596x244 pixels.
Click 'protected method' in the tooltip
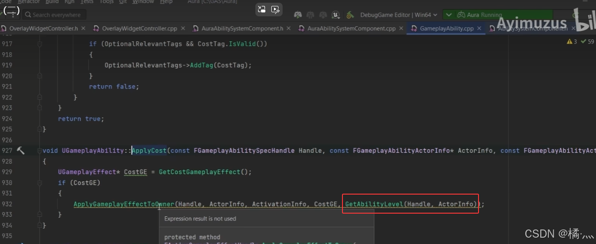point(192,237)
